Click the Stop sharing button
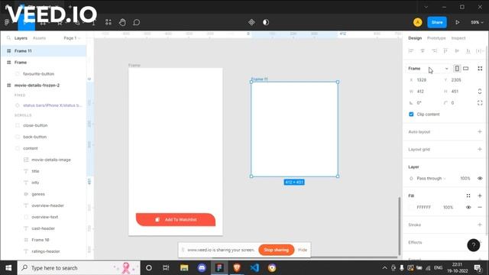 [x=276, y=250]
